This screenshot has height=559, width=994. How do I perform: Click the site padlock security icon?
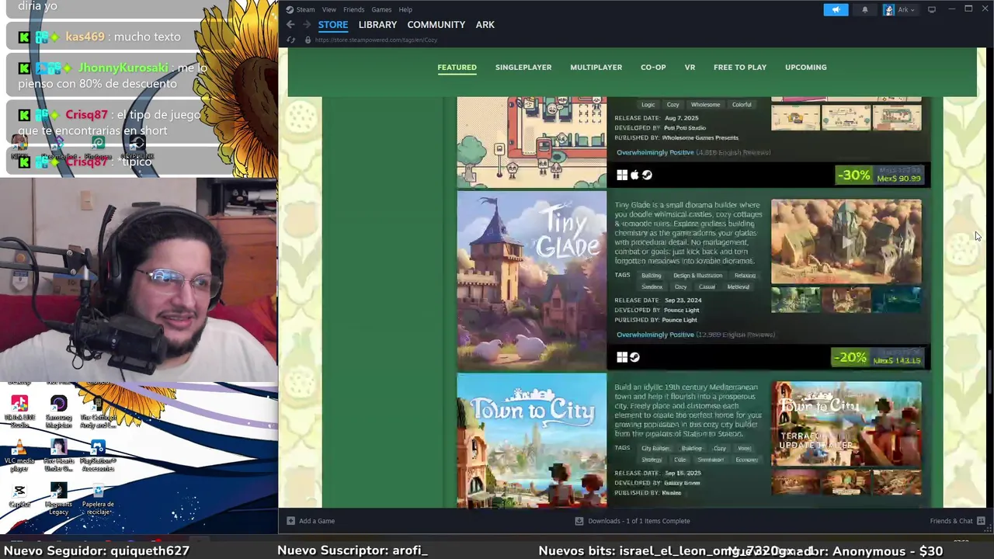[x=308, y=40]
